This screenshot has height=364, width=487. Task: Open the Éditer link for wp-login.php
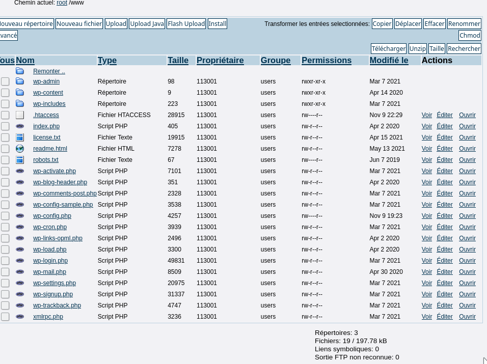point(444,261)
